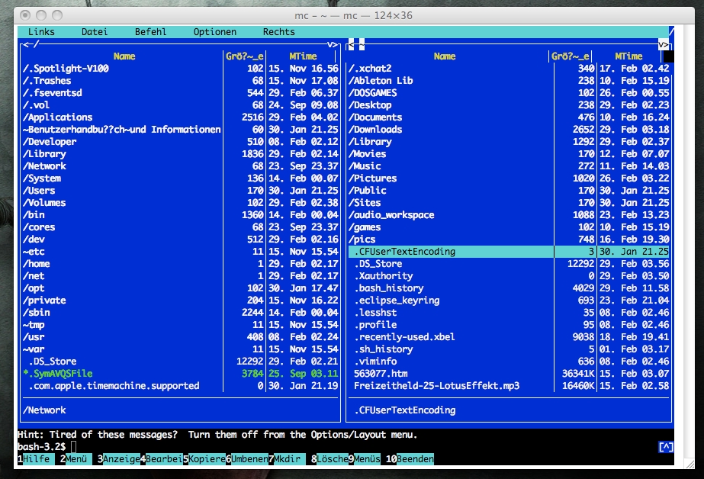Open the Links menu

click(41, 32)
